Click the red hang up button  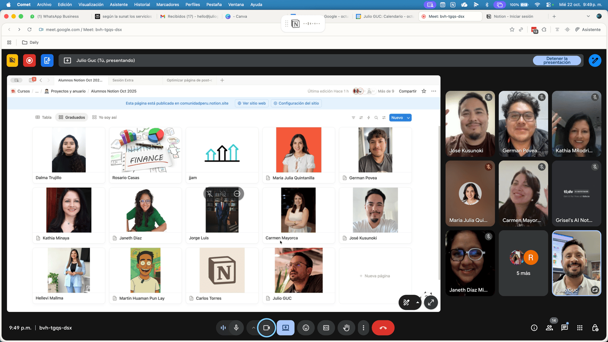pos(383,328)
